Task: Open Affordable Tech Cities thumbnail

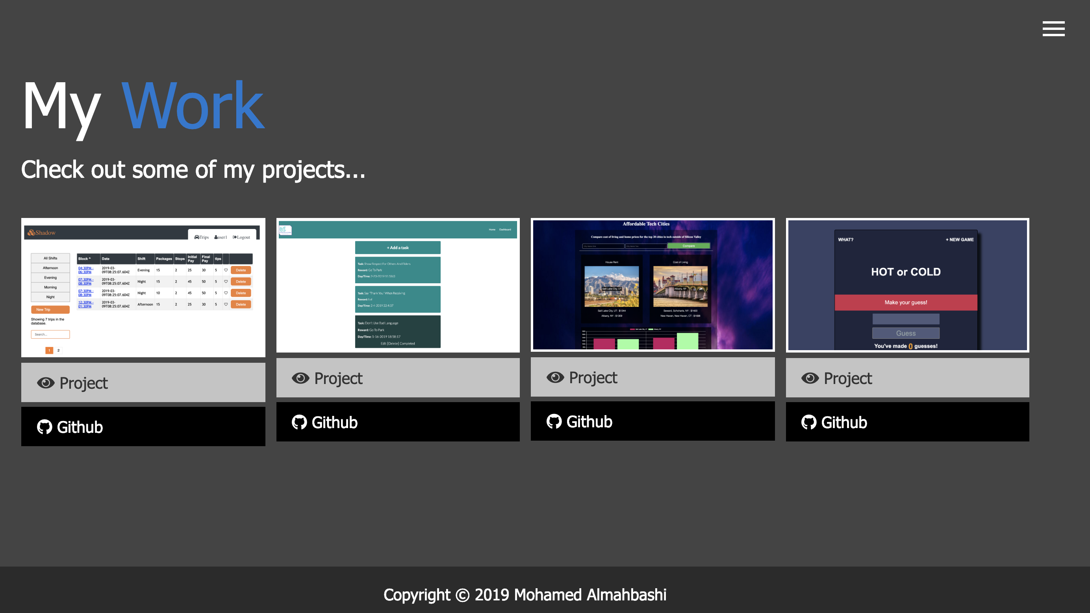Action: click(653, 285)
